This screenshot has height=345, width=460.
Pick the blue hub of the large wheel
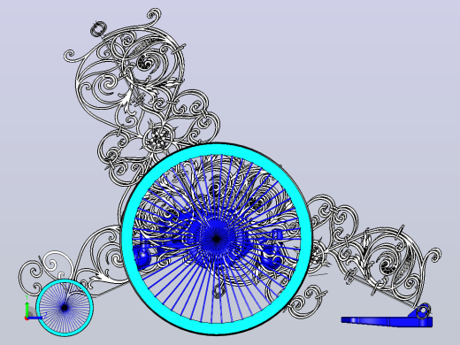point(217,238)
